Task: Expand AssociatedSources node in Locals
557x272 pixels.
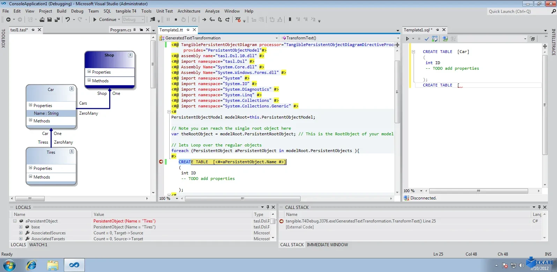Action: (21, 233)
